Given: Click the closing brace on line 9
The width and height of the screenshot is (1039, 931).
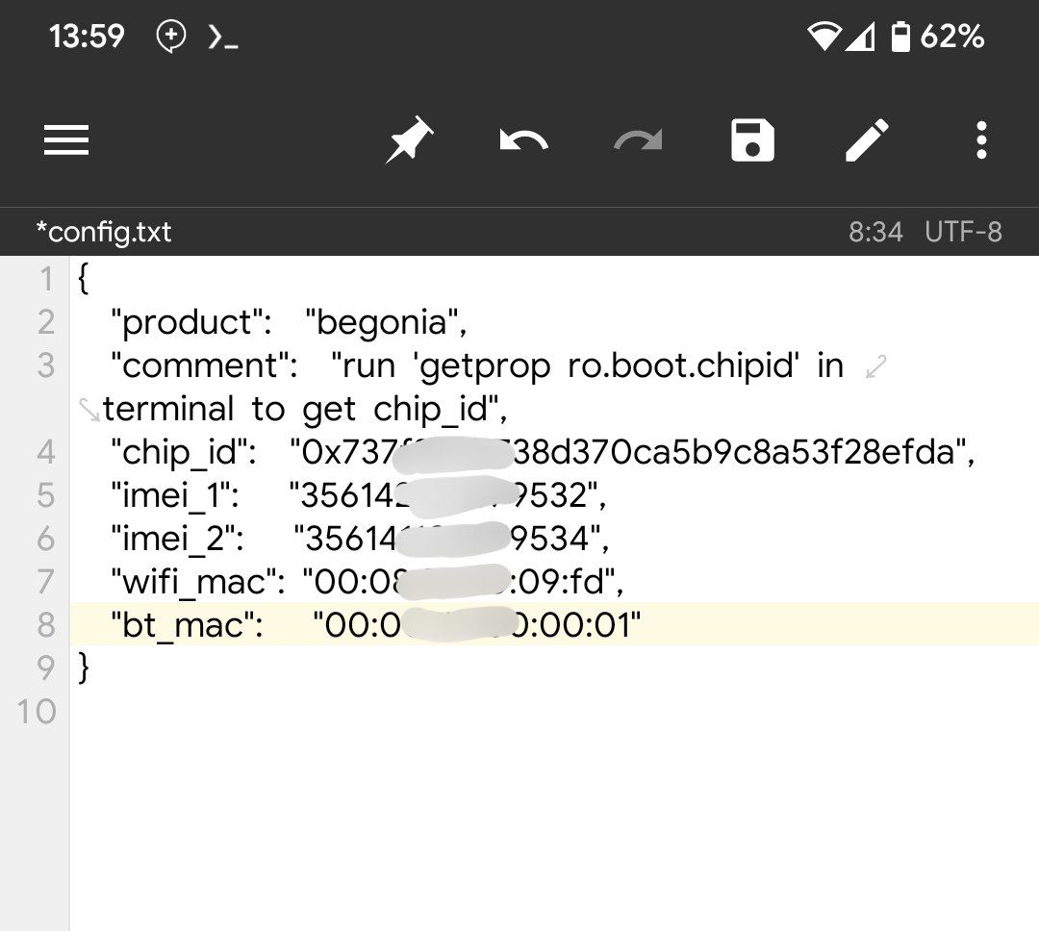Looking at the screenshot, I should 84,667.
